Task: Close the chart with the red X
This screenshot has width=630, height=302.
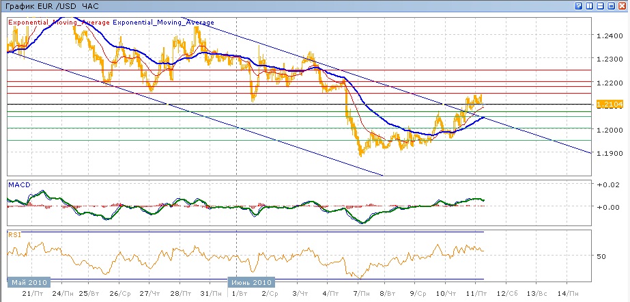Action: point(623,5)
